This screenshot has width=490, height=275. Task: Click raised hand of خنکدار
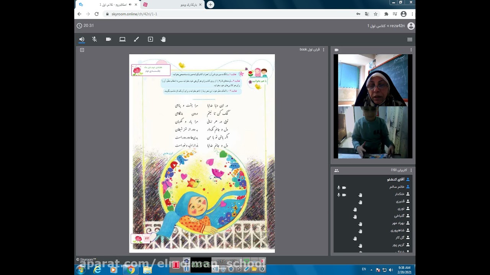(x=360, y=195)
